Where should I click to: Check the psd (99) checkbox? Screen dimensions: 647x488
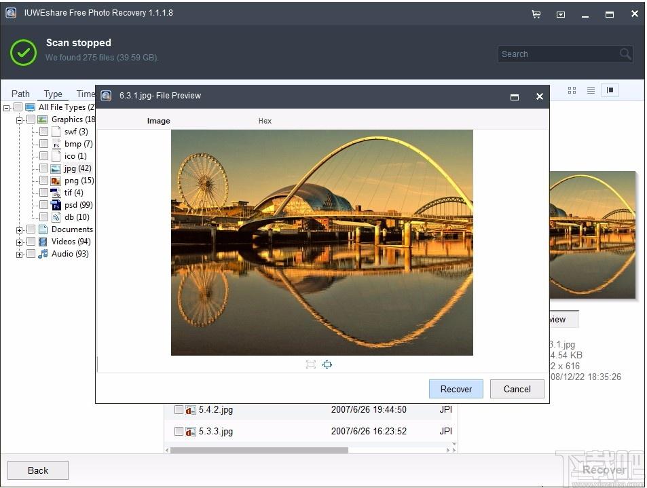click(43, 204)
